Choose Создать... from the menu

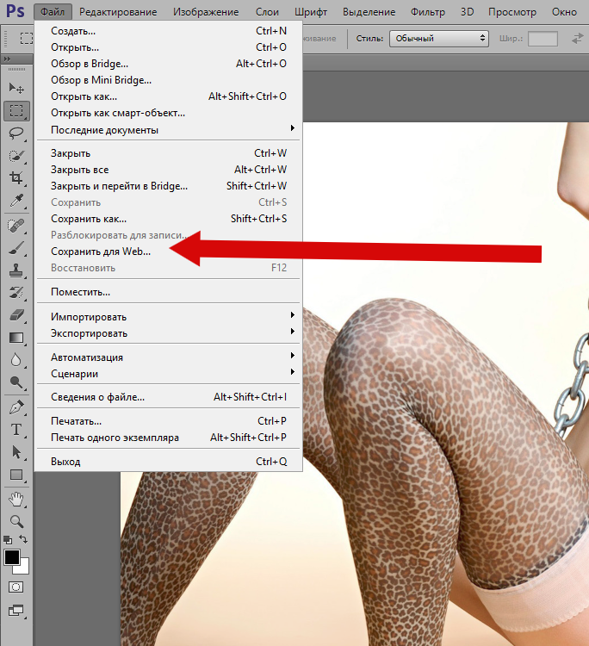pos(167,31)
